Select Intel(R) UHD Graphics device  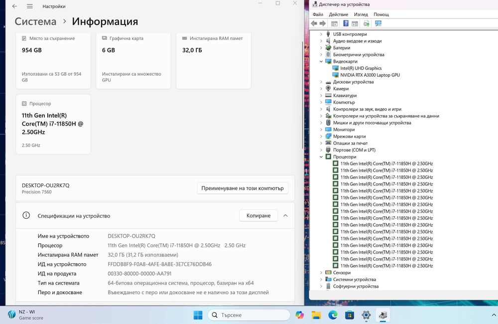(x=361, y=68)
